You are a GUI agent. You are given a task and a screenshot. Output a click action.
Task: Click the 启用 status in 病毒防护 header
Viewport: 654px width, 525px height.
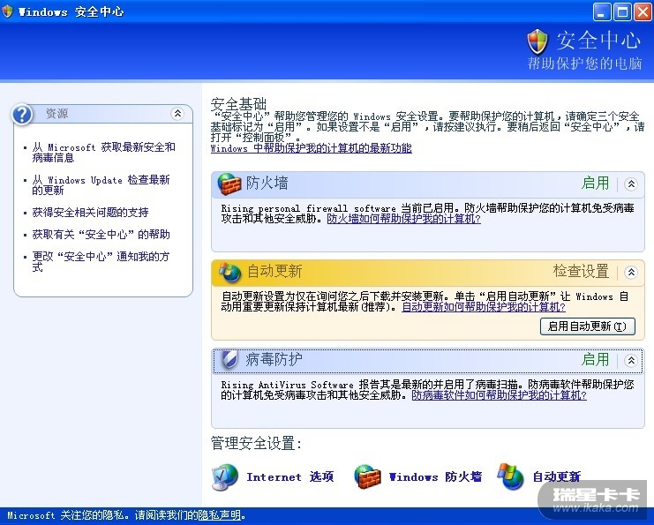click(595, 359)
